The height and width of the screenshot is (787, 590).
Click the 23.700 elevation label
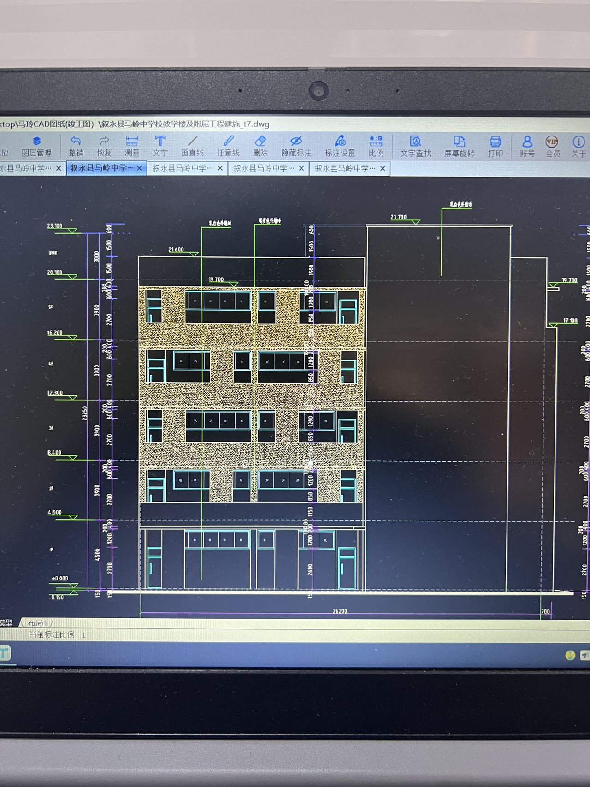pos(399,217)
